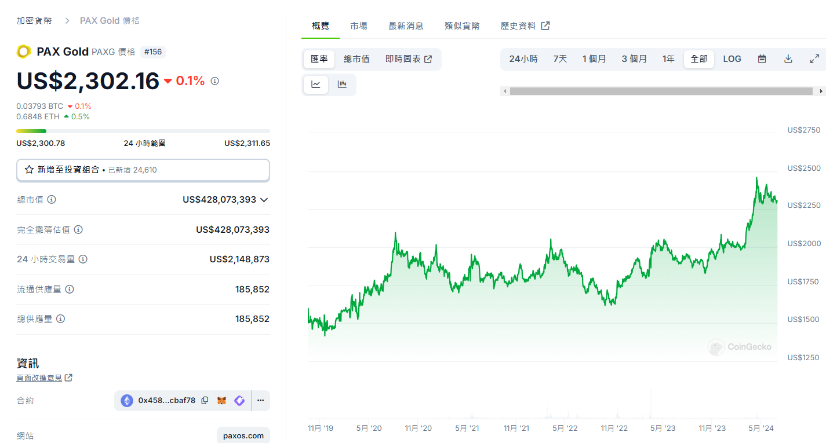This screenshot has height=443, width=837.
Task: Click the 0.03793 BTC value
Action: point(40,107)
